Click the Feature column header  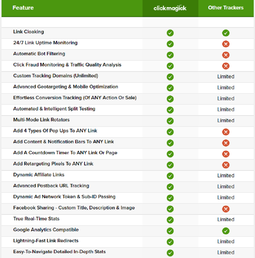click(x=23, y=8)
